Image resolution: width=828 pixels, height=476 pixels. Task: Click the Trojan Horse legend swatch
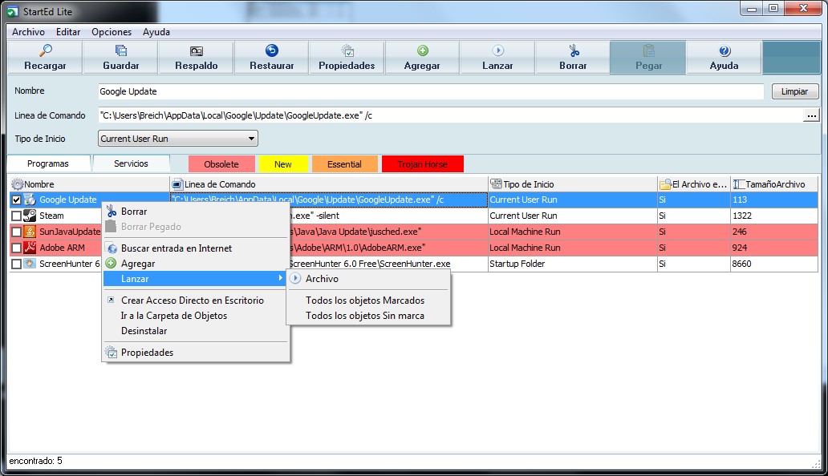coord(423,164)
